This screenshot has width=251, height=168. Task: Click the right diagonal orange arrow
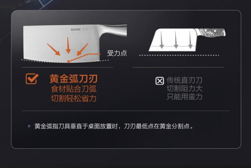pyautogui.click(x=82, y=49)
